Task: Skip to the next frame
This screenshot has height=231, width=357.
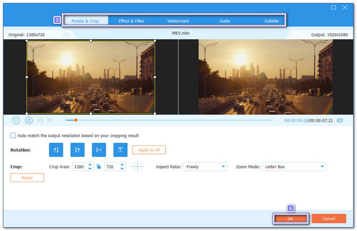Action: (50, 120)
